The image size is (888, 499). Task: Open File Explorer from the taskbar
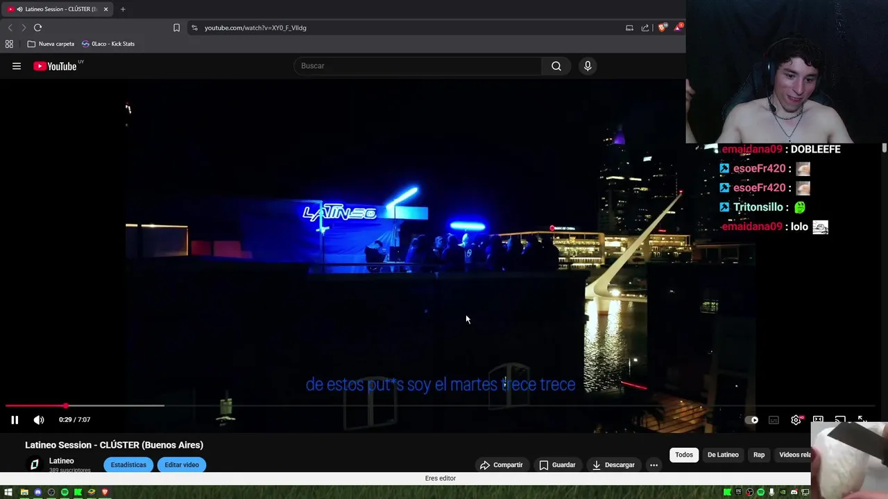pos(24,492)
